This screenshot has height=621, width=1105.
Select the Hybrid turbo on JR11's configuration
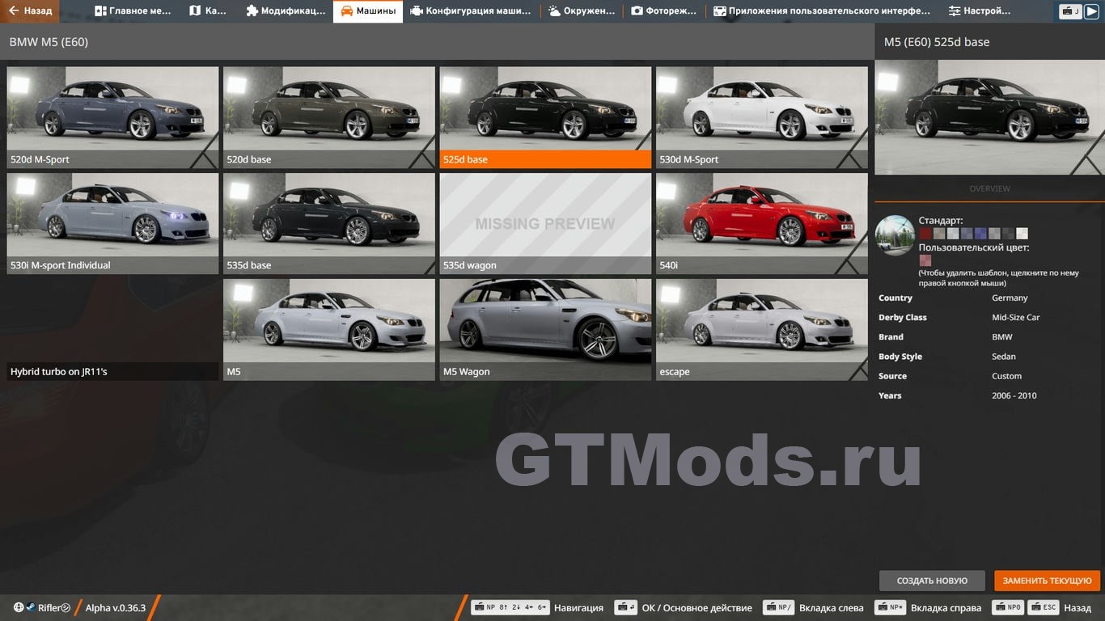[112, 329]
